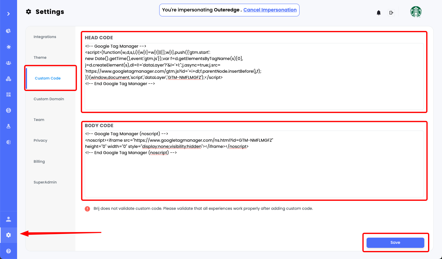
Task: Click inside the Body Code text area
Action: (254, 164)
